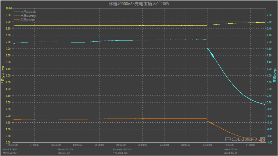The width and height of the screenshot is (278, 156).
Task: Click the yellow voltage legend line swatch
Action: pos(17,12)
